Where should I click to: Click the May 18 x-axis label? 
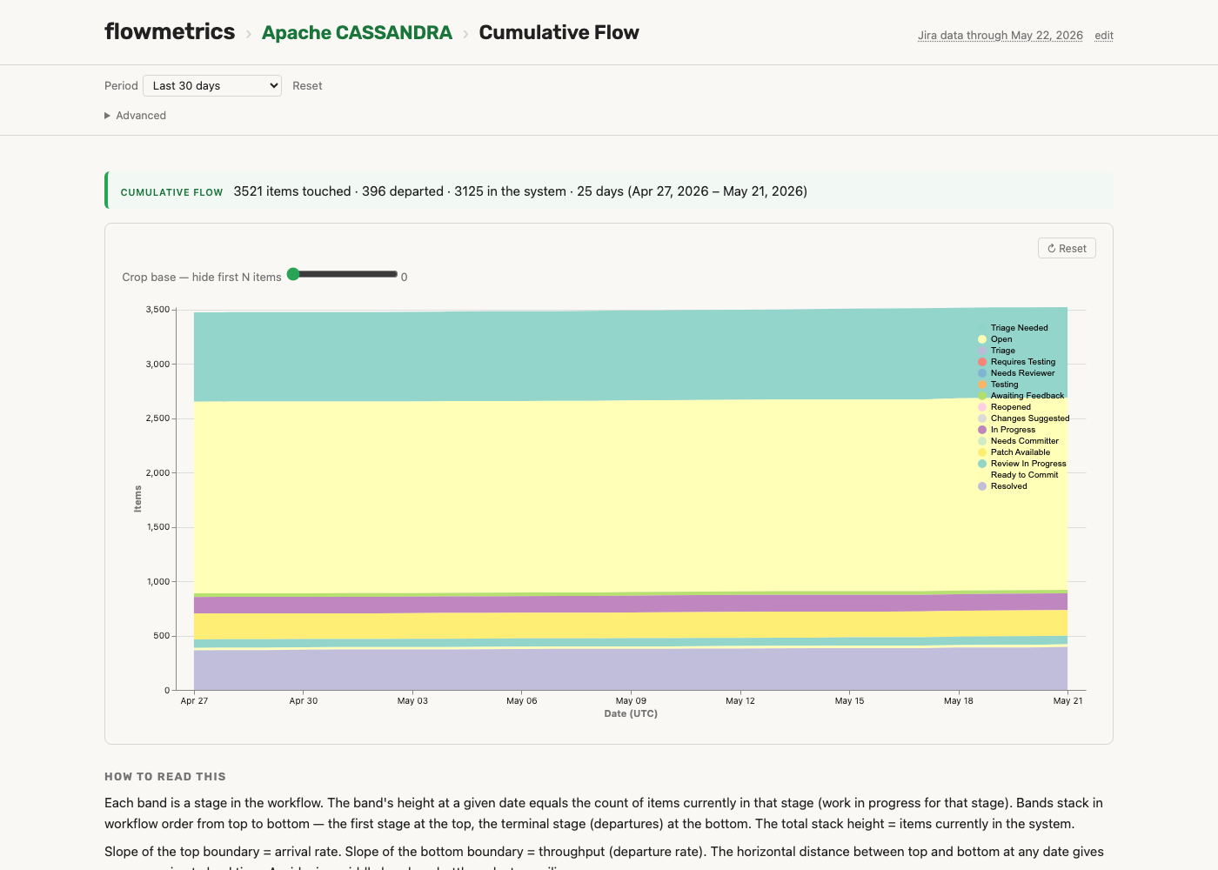point(959,700)
